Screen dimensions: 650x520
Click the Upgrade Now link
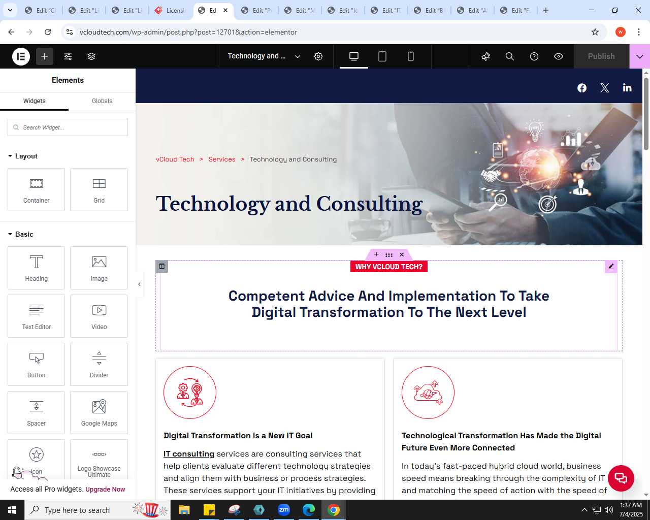click(x=105, y=490)
